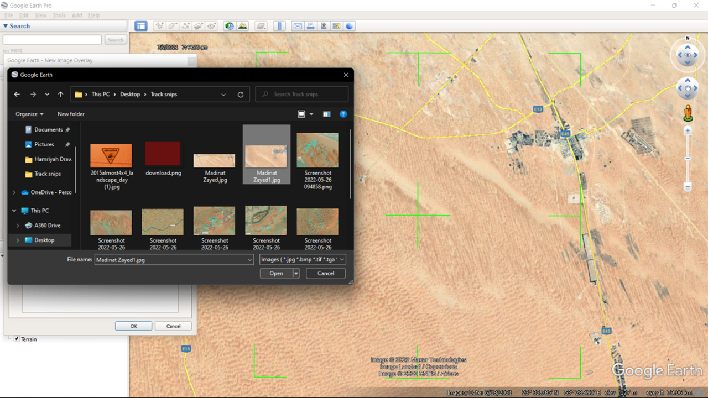The height and width of the screenshot is (398, 708).
Task: Select Track snips in navigation pane
Action: pyautogui.click(x=48, y=174)
